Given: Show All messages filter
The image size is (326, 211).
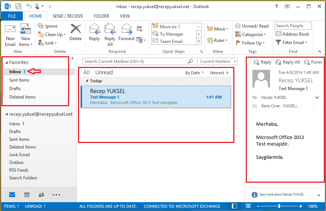Looking at the screenshot, I should [x=86, y=72].
